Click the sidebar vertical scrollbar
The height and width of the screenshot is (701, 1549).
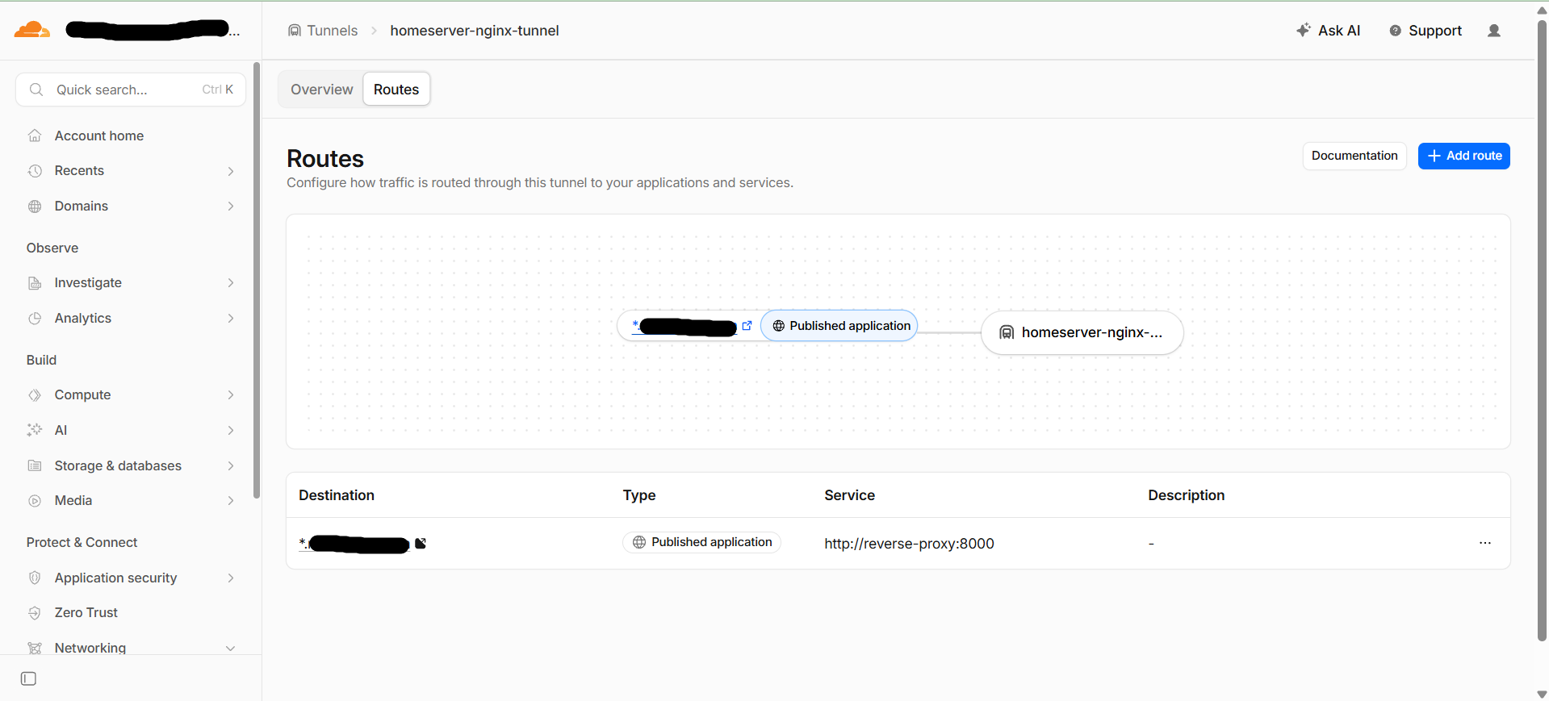coord(257,281)
